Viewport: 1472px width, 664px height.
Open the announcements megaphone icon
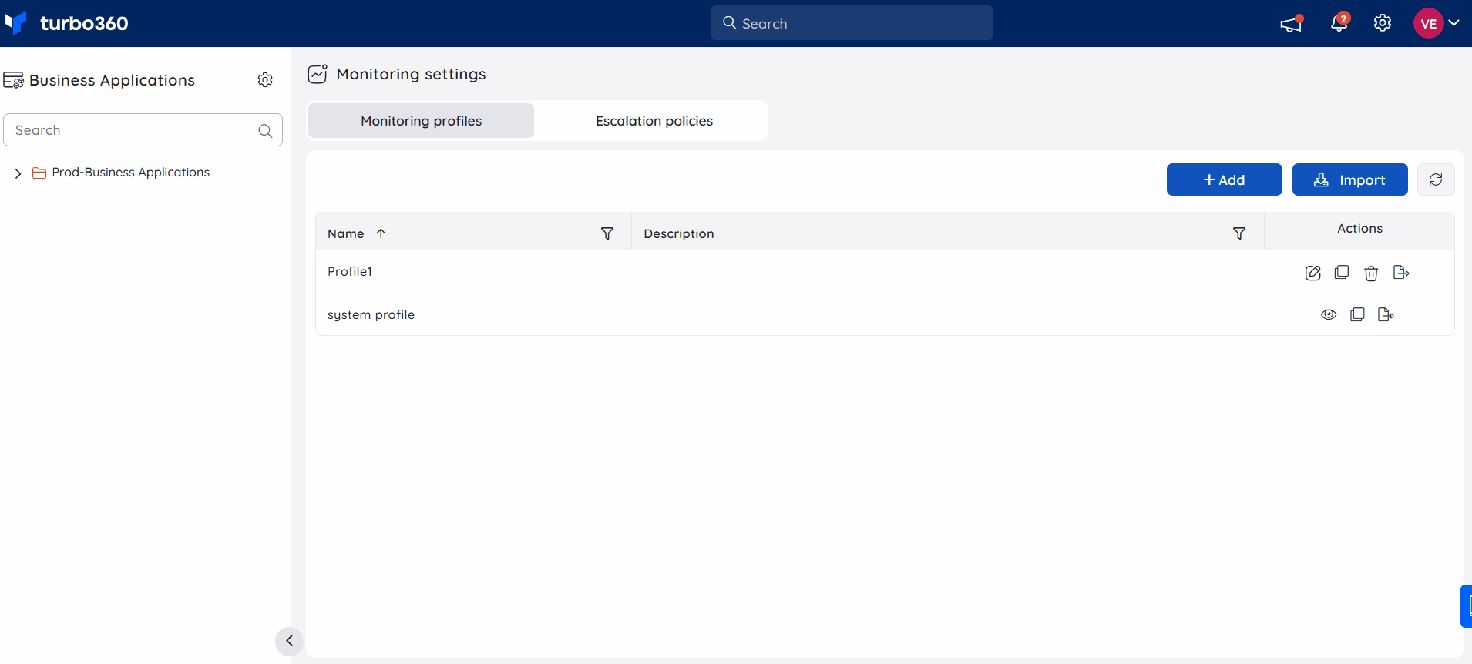pyautogui.click(x=1291, y=23)
